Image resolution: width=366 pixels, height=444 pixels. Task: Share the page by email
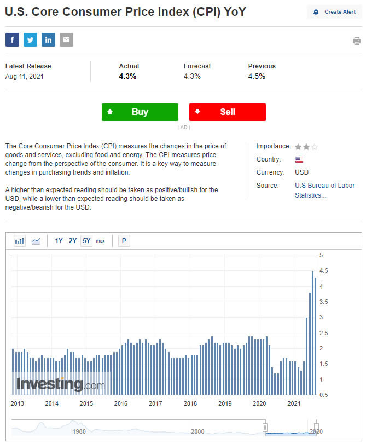[x=66, y=39]
